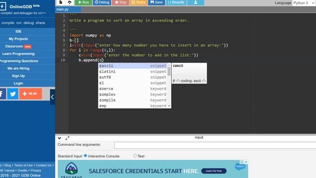316x178 pixels.
Task: Open the IDE sidebar item
Action: pos(18,32)
